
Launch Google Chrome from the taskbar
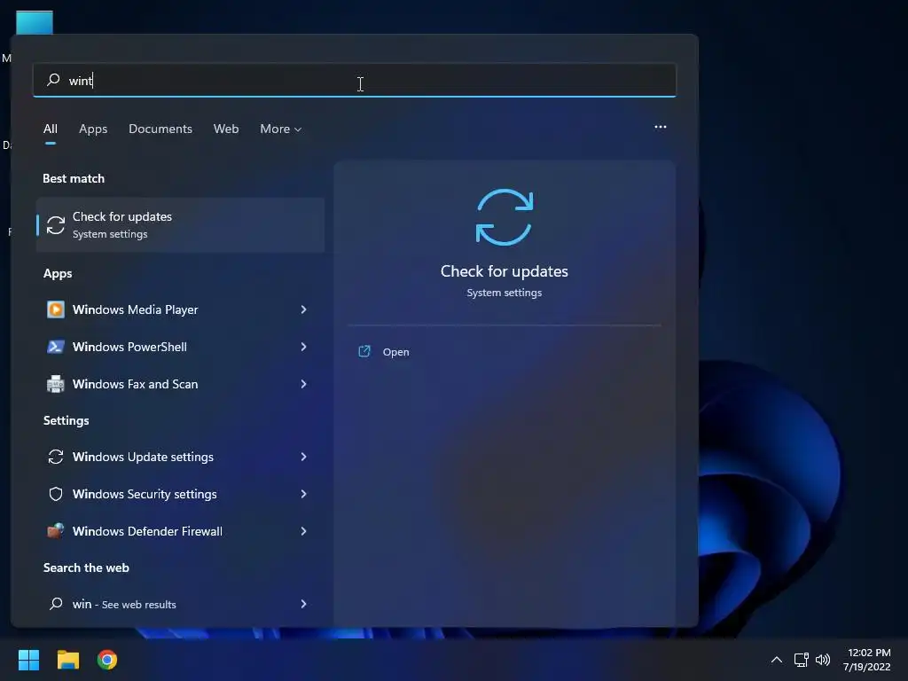(107, 660)
